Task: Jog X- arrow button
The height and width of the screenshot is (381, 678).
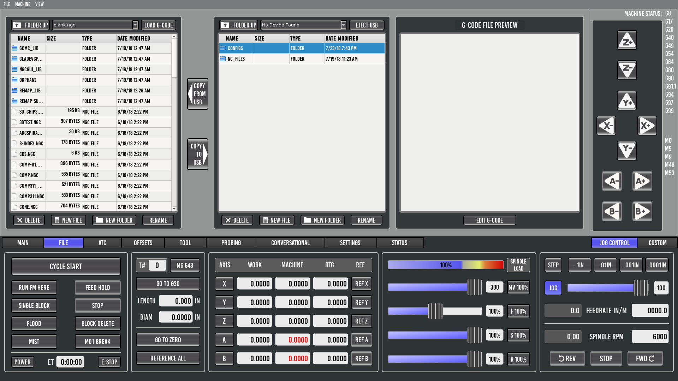Action: 606,126
